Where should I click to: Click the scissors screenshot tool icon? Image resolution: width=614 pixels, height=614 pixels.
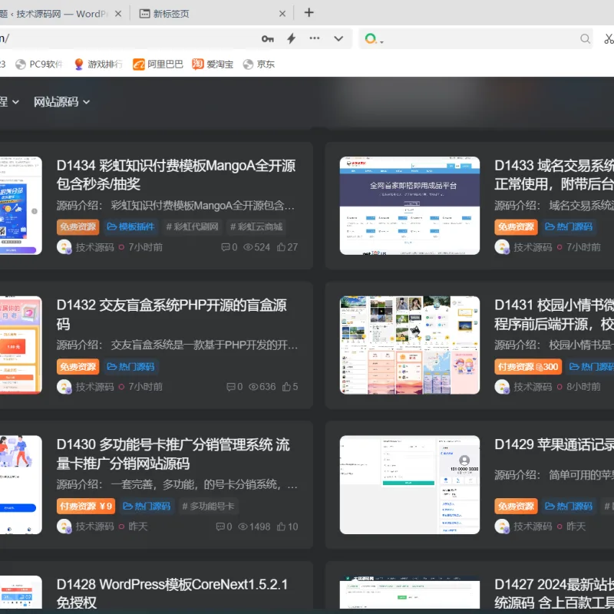pos(609,39)
